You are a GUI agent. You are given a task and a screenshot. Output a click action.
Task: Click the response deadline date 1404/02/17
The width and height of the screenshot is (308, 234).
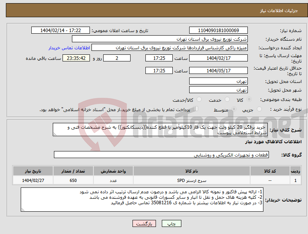(x=218, y=58)
